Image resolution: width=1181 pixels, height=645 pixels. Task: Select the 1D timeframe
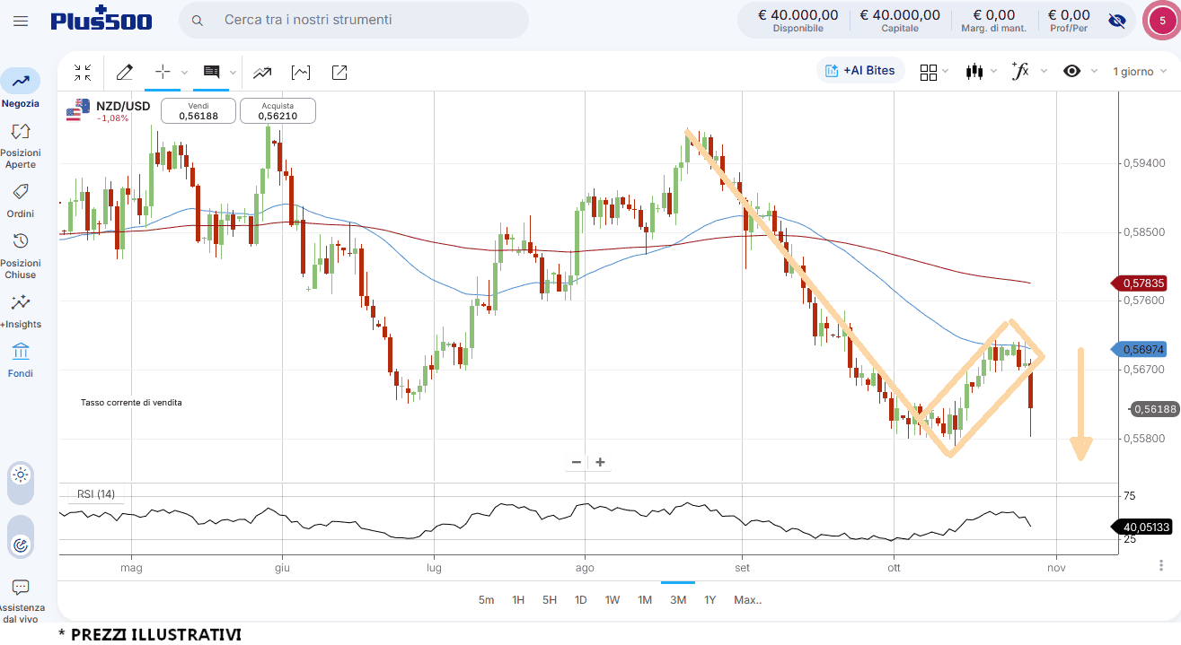[580, 600]
